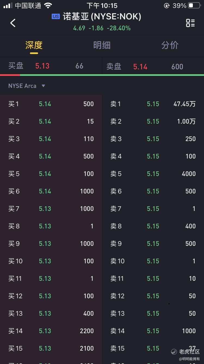Screen dimensions: 204x364
Task: Tap the Wi-Fi signal icon
Action: point(48,5)
